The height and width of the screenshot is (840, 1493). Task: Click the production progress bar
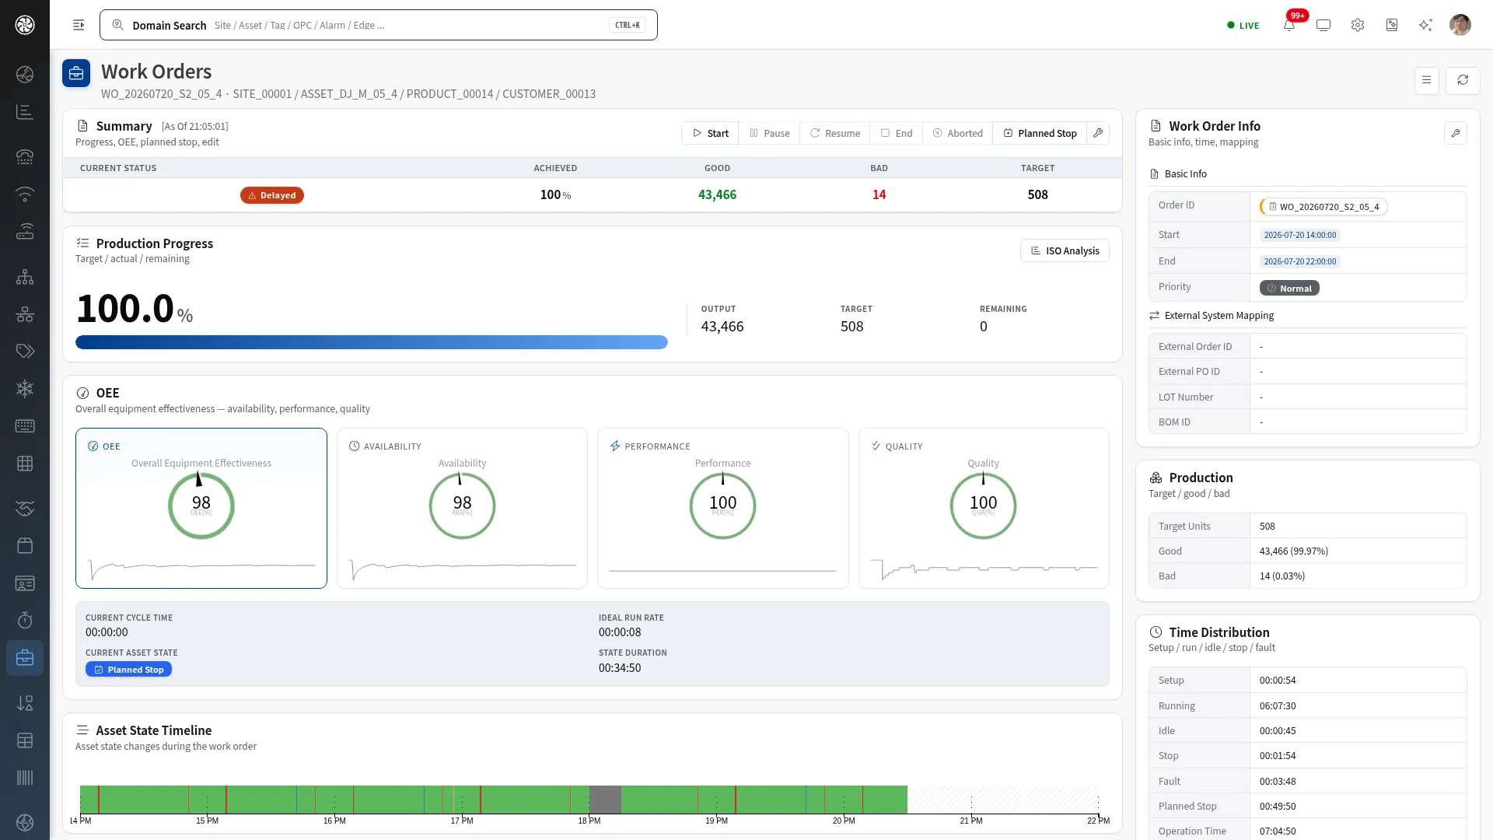372,342
